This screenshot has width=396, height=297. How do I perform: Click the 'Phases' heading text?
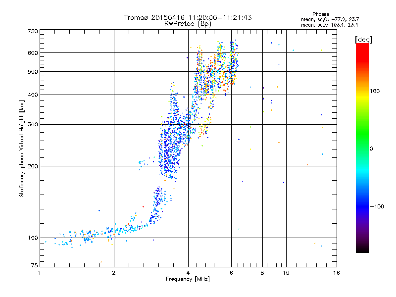320,14
